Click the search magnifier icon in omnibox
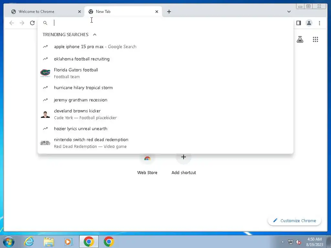The height and width of the screenshot is (248, 331). (45, 23)
